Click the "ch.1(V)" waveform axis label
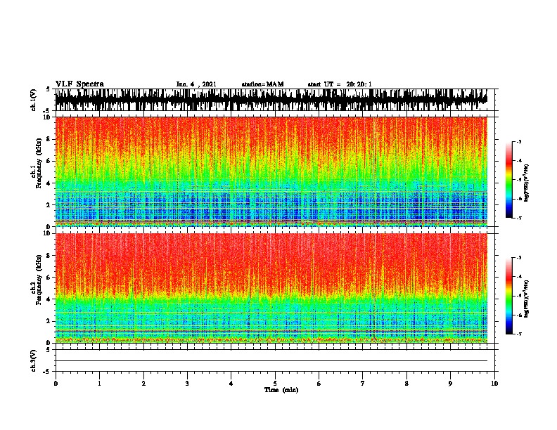 click(34, 100)
